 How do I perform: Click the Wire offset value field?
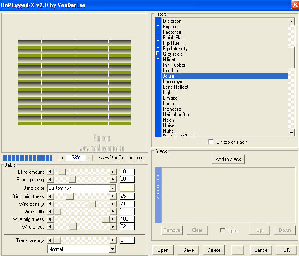pos(127,226)
